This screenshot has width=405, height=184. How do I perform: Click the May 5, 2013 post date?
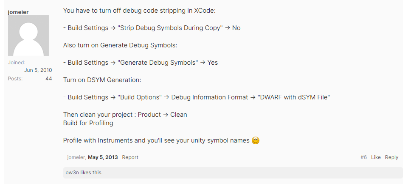103,157
